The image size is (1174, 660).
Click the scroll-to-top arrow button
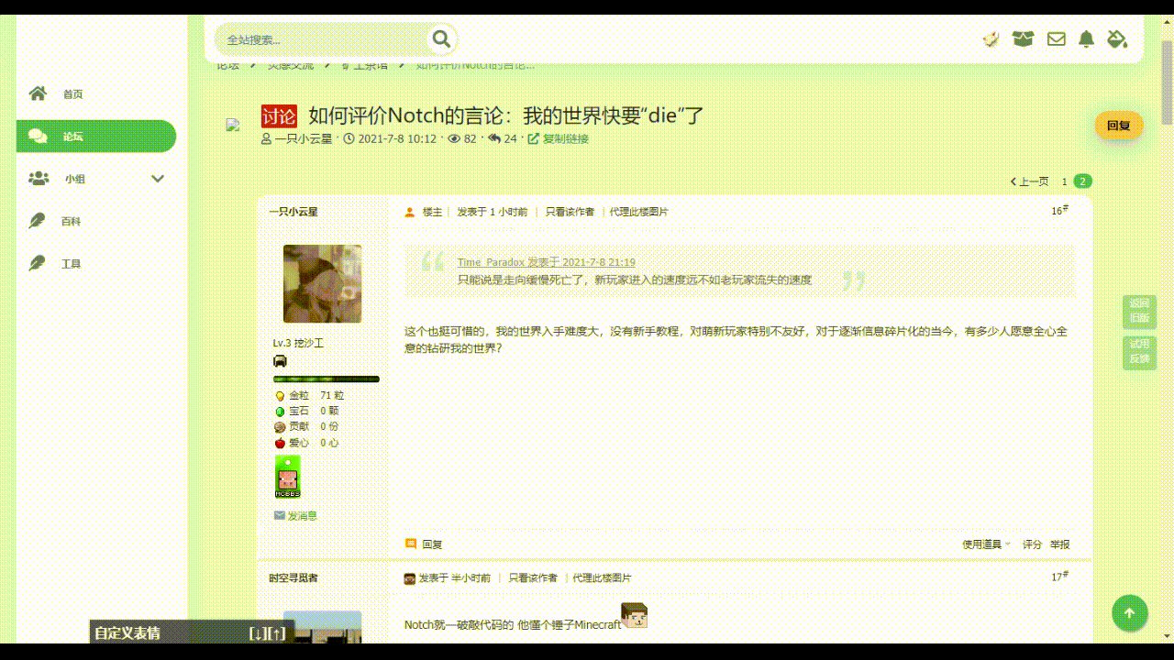click(x=1129, y=613)
